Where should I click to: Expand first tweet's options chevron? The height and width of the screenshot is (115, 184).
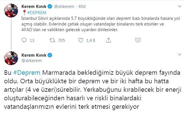pyautogui.click(x=179, y=5)
